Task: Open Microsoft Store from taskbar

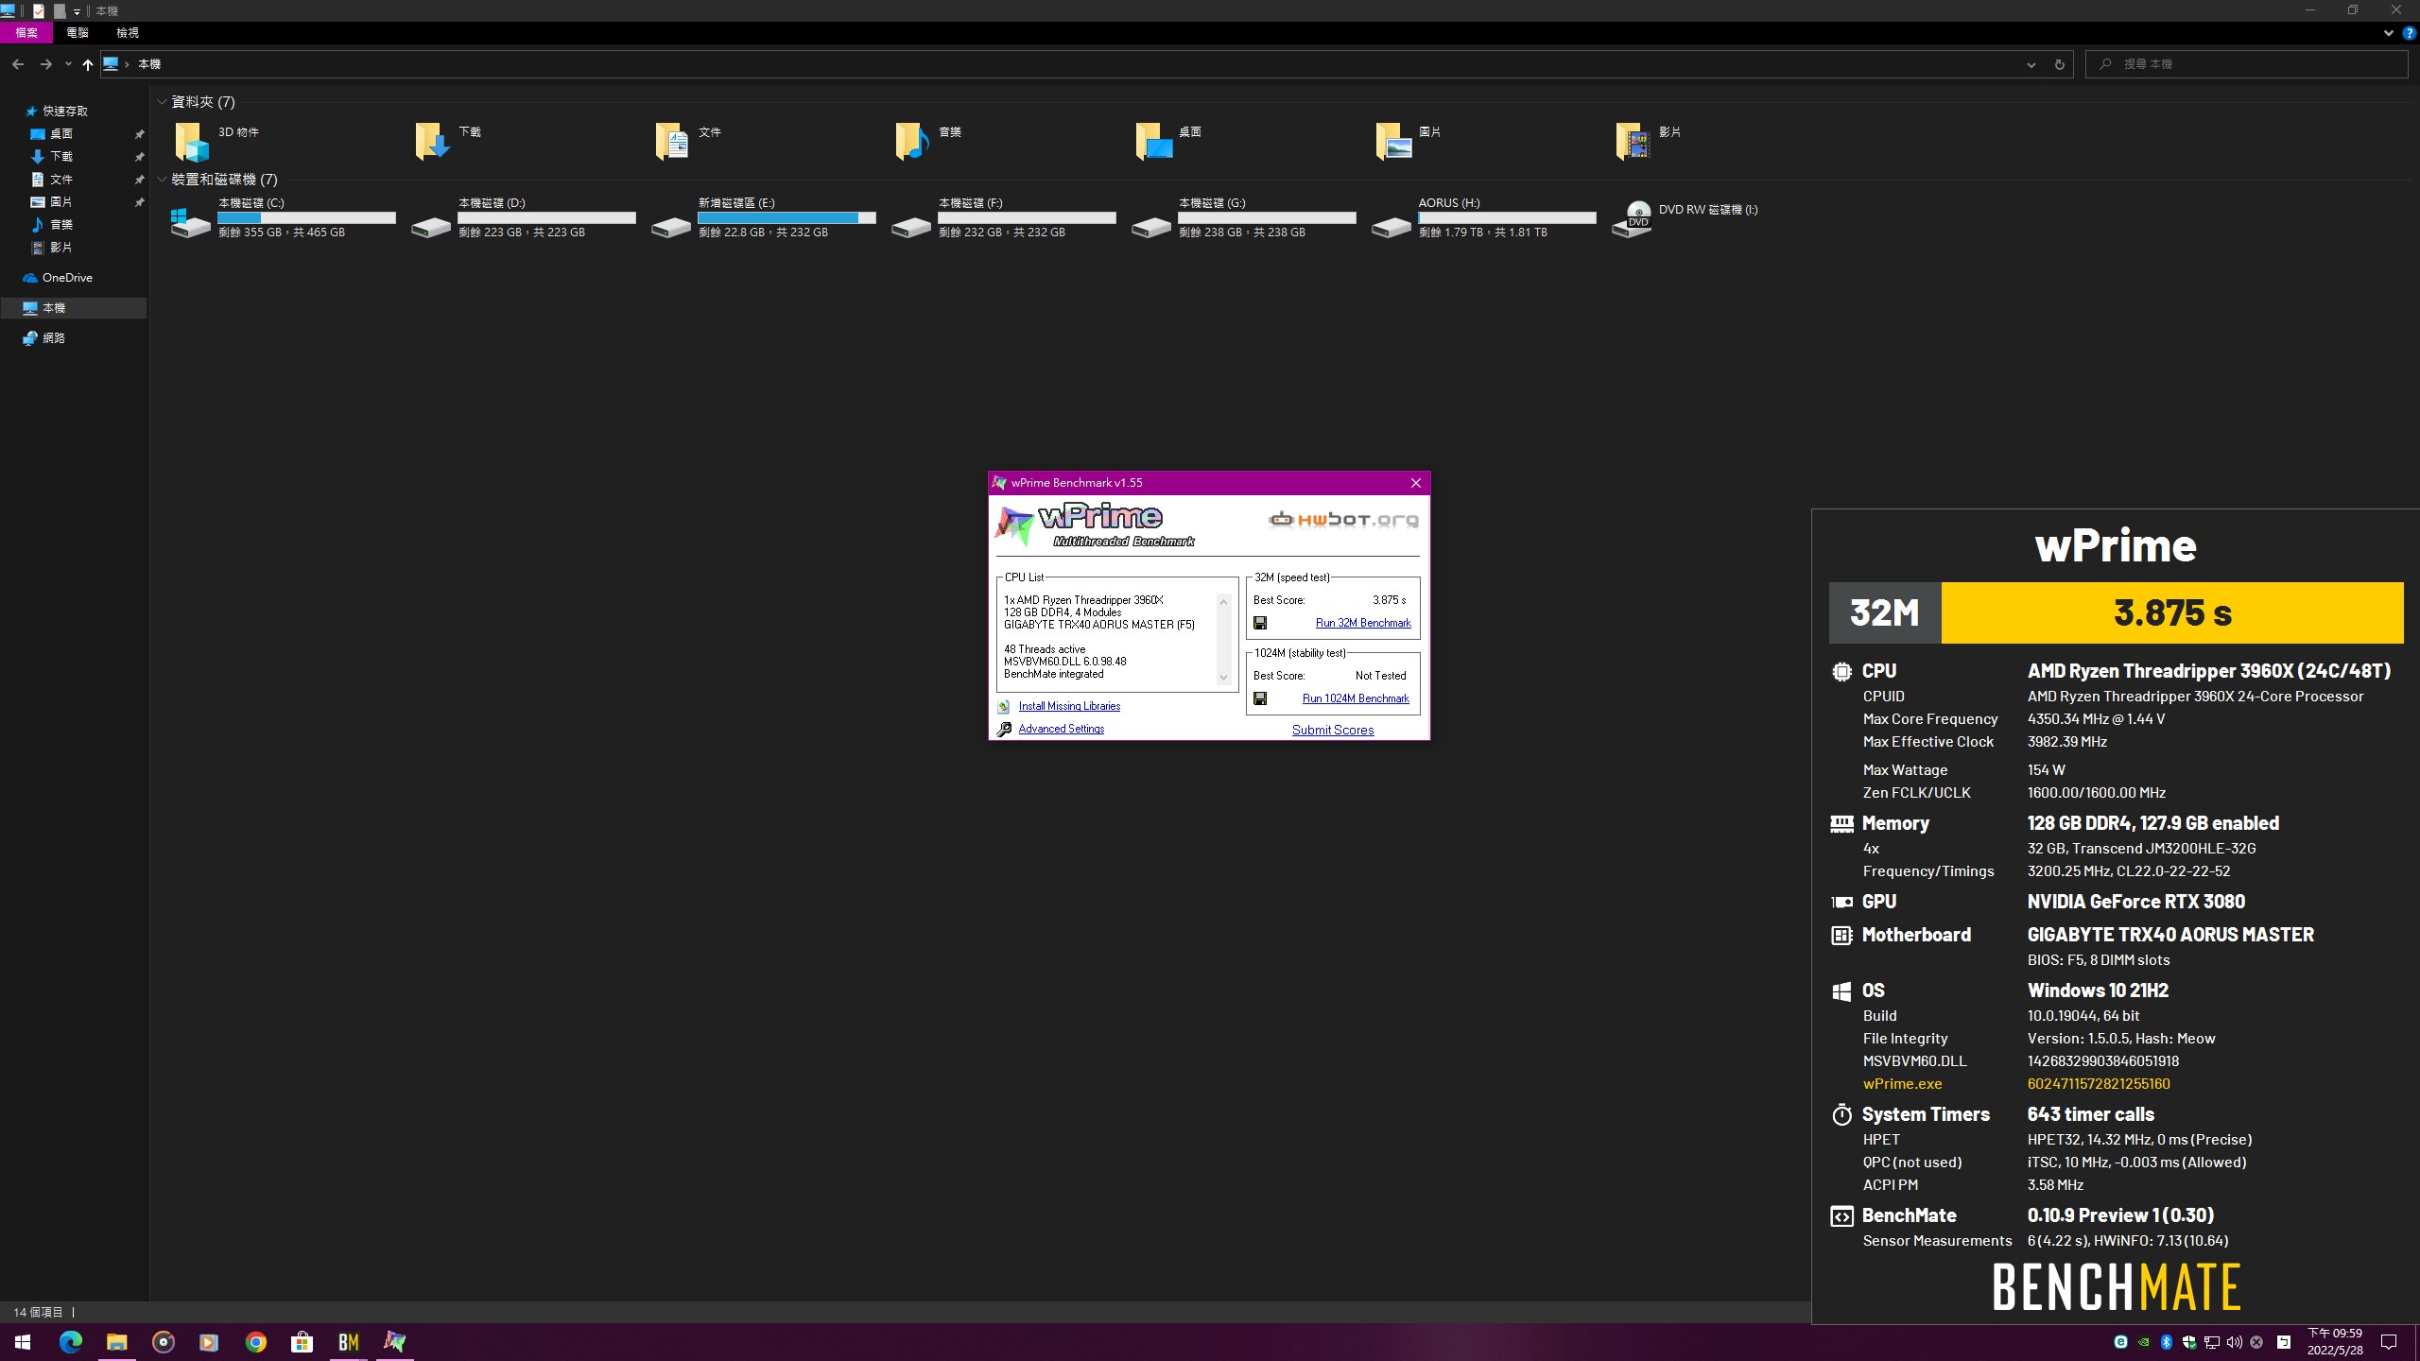Action: 302,1341
